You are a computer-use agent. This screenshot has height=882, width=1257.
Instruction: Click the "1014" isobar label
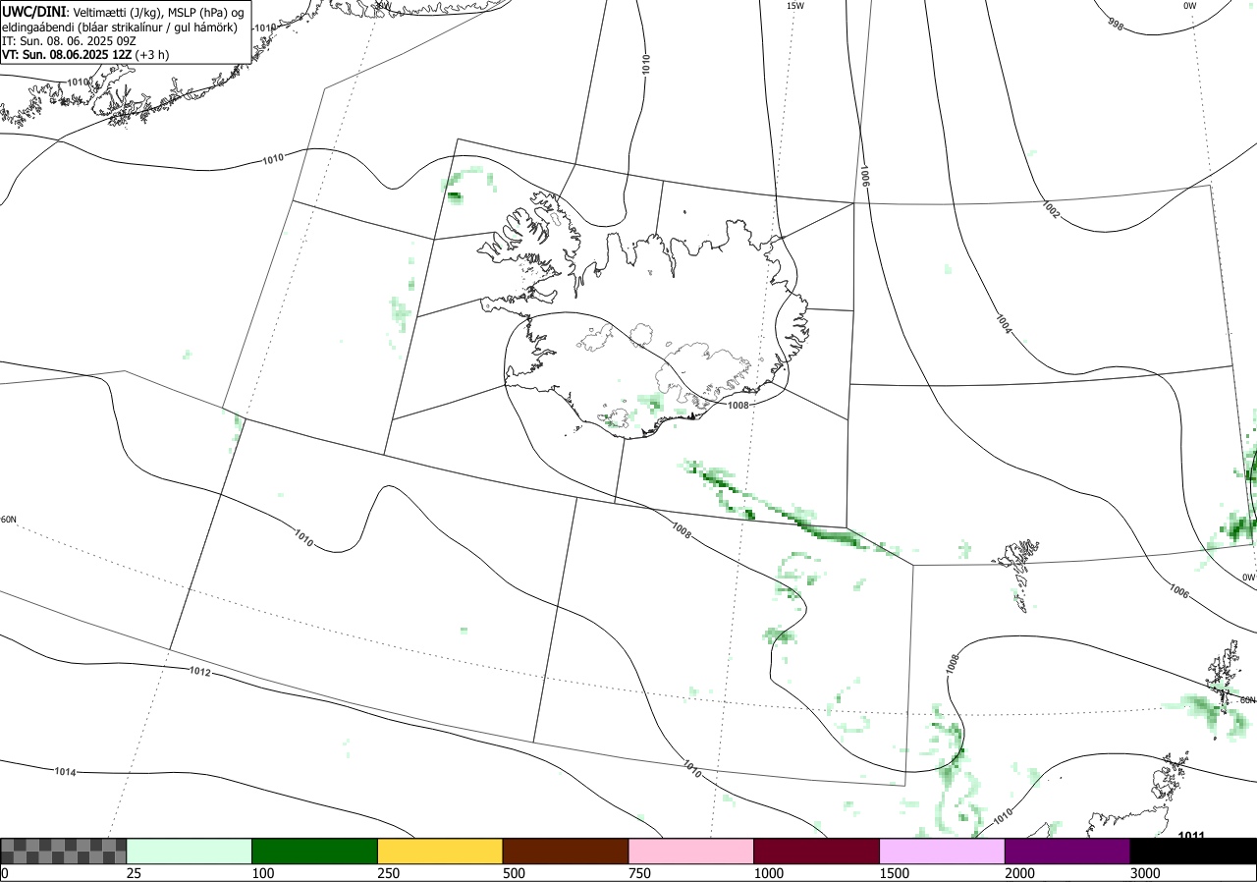[66, 772]
